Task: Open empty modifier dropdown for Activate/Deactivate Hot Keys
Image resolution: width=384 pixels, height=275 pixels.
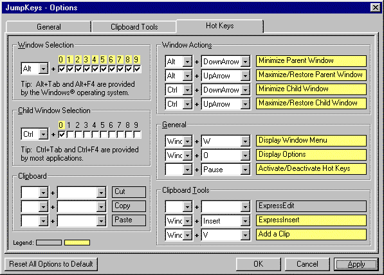Action: tap(187, 170)
